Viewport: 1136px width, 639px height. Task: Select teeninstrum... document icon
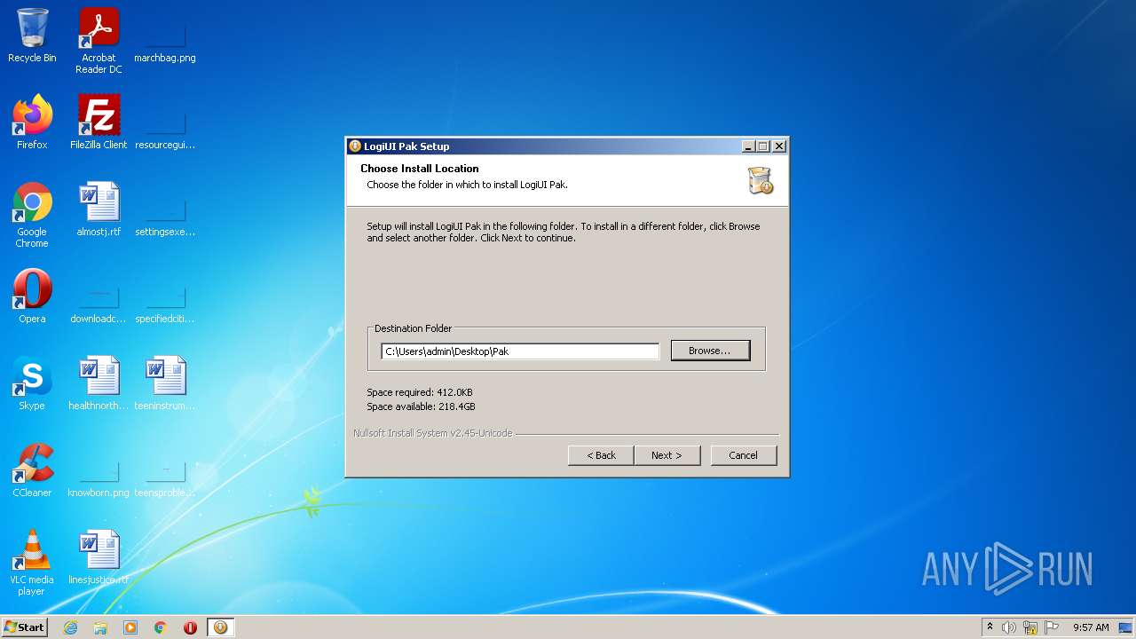tap(165, 383)
